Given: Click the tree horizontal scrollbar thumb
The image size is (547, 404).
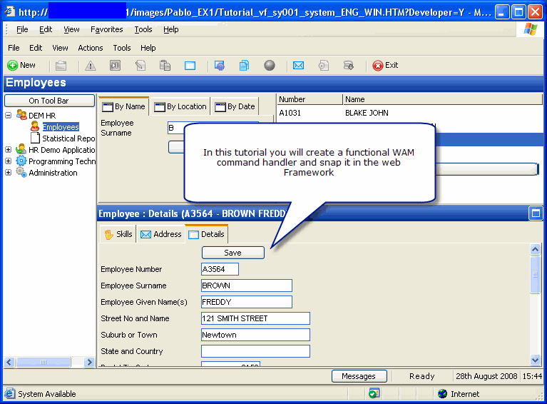Looking at the screenshot, I should click(x=44, y=362).
